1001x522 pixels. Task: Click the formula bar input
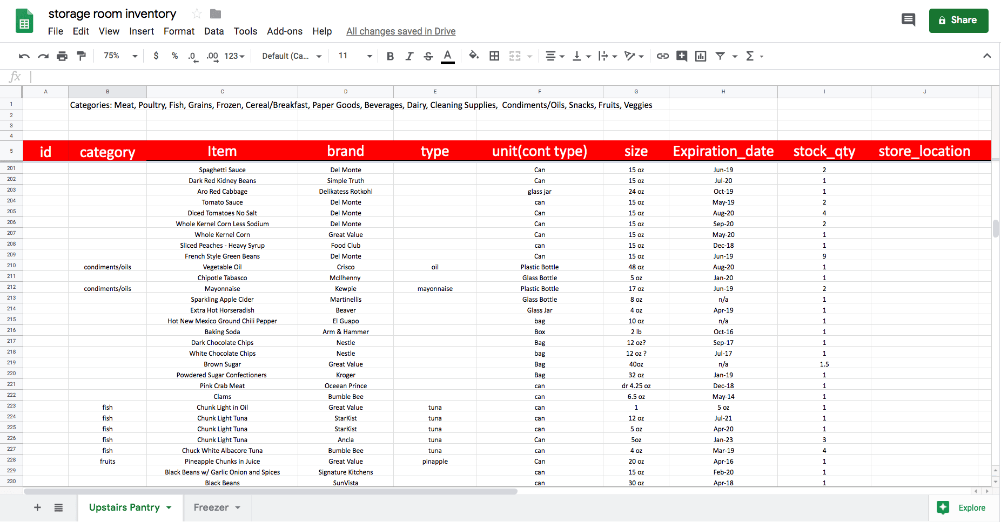point(513,77)
